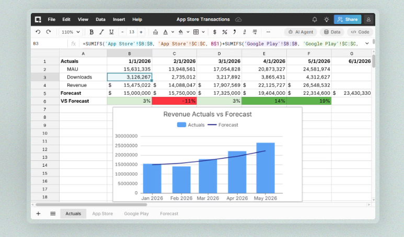Select row 6 header
404x237 pixels.
point(45,101)
